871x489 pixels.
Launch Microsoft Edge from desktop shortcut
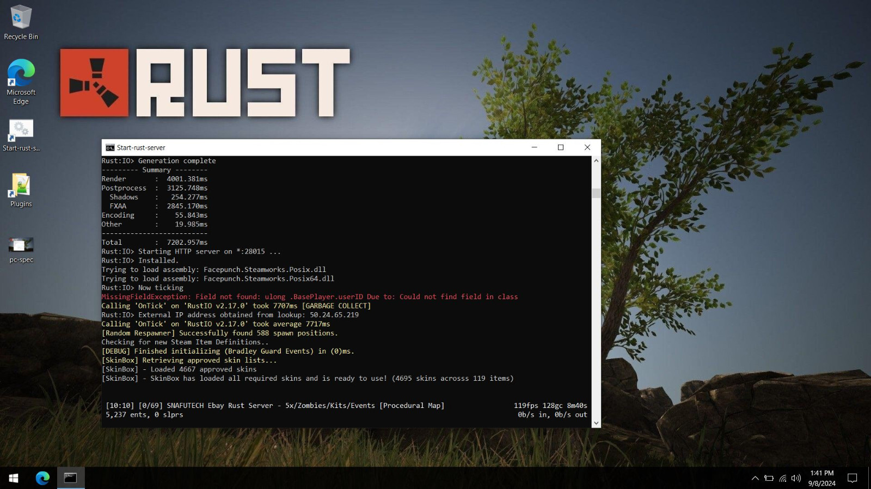point(21,82)
